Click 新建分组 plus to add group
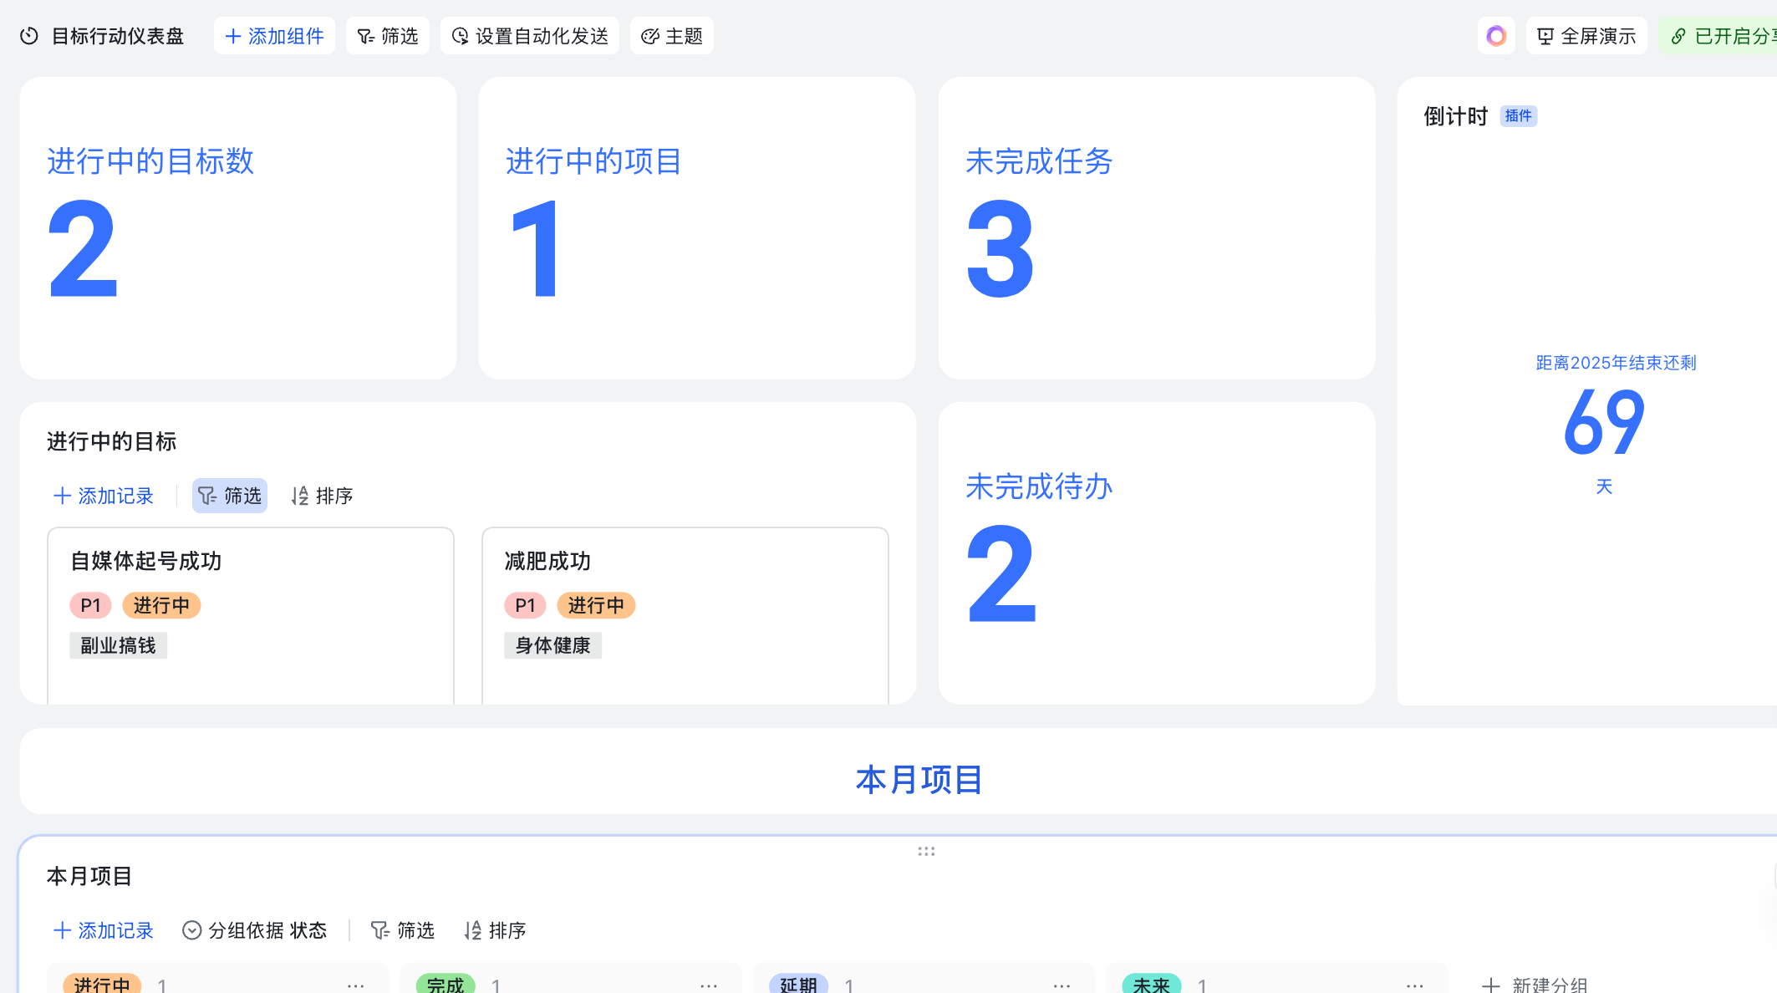This screenshot has height=993, width=1777. coord(1490,985)
